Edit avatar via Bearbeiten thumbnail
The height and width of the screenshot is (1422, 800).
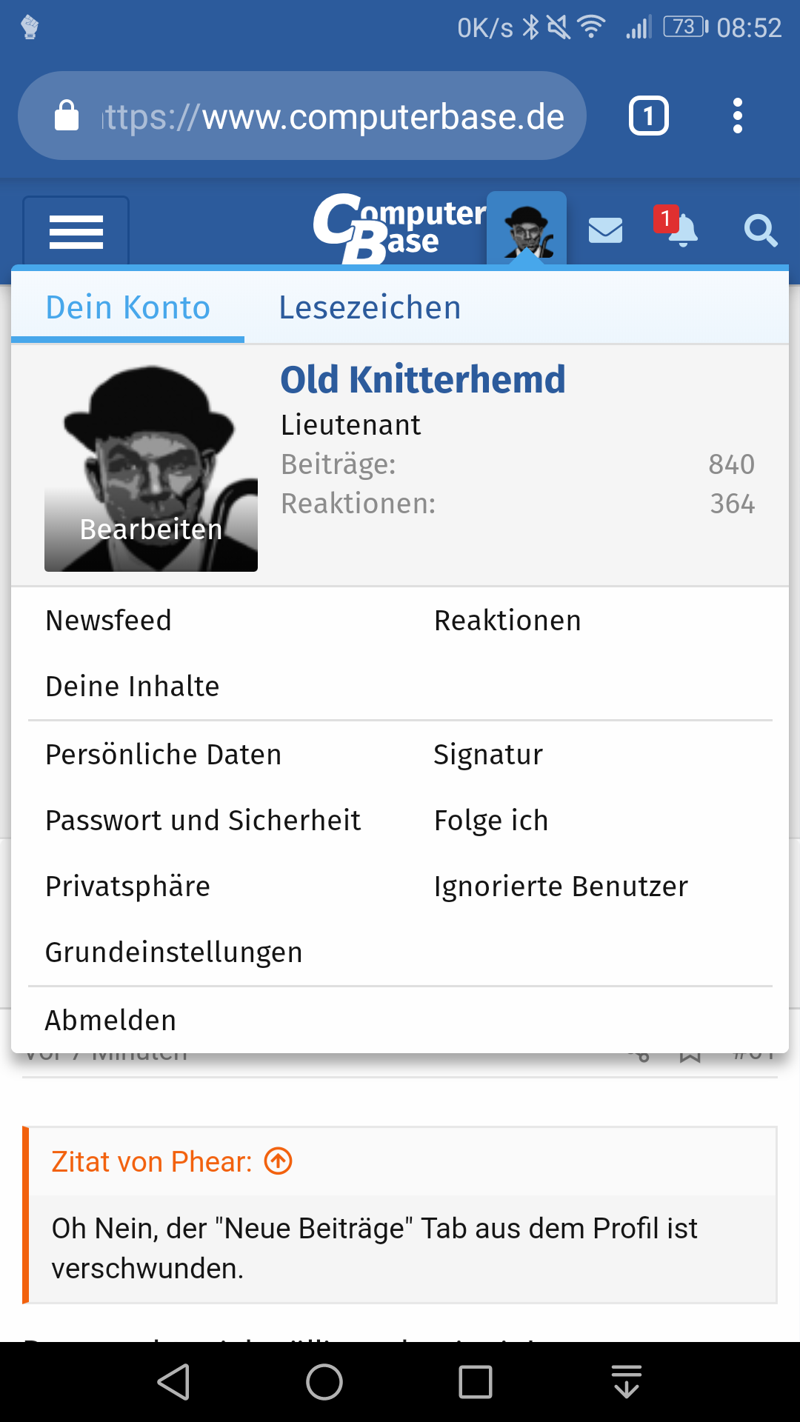[151, 467]
